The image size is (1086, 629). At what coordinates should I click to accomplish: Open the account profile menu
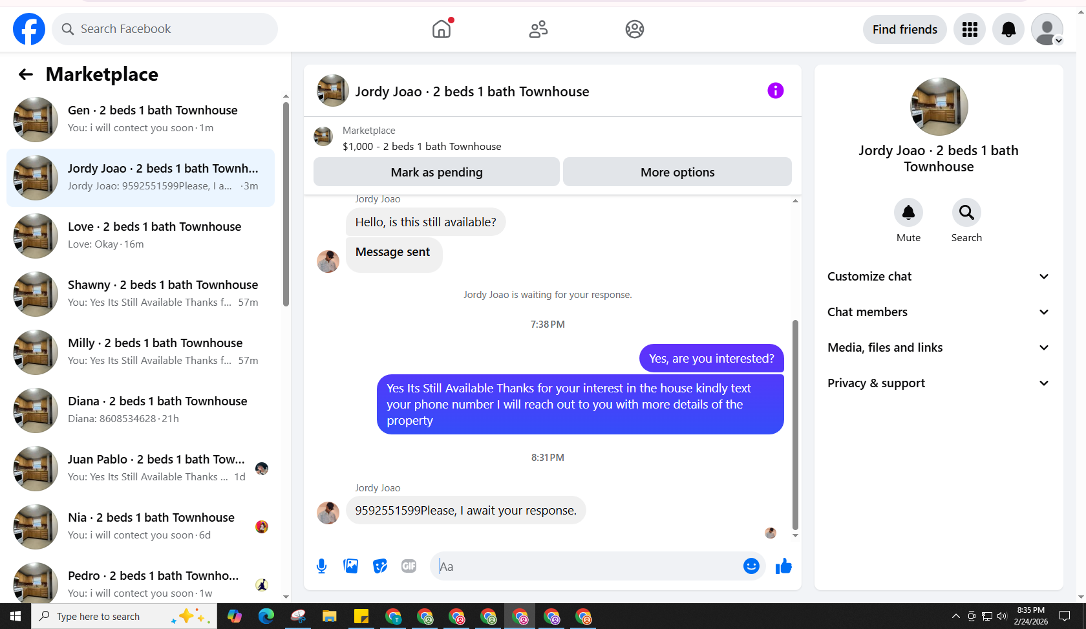point(1047,29)
